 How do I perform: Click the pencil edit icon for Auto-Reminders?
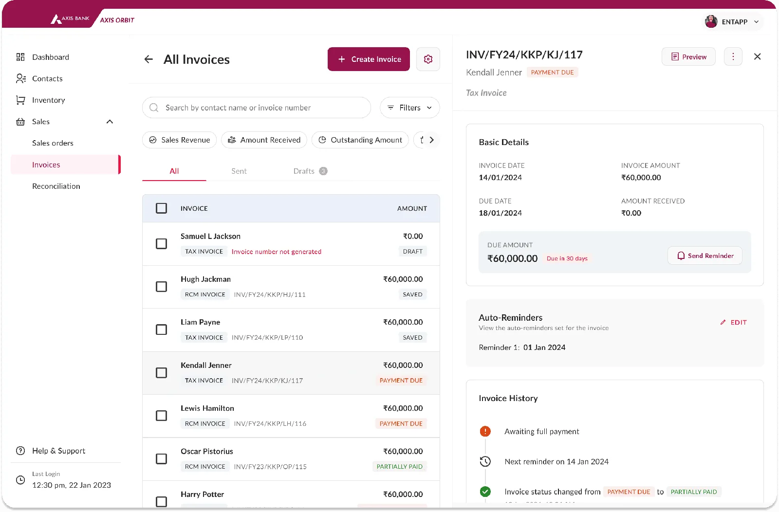coord(723,322)
